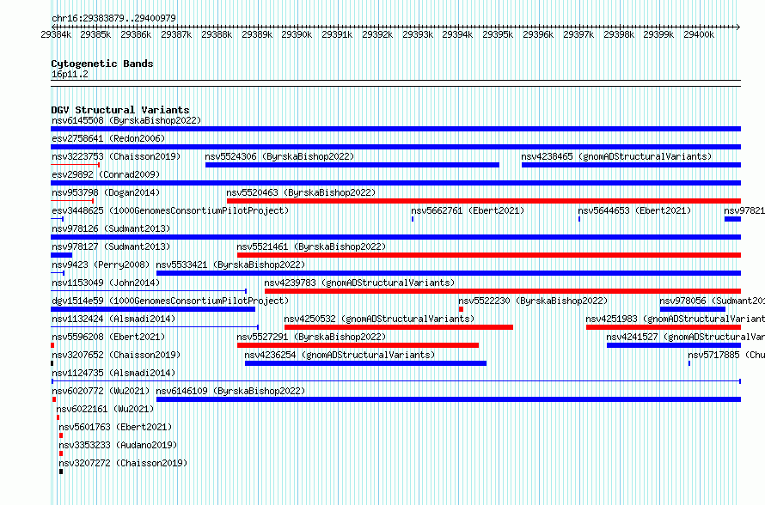Screen dimensions: 765x505
Task: Select the nsv3223753 (Chaisson2019) label
Action: click(x=116, y=156)
